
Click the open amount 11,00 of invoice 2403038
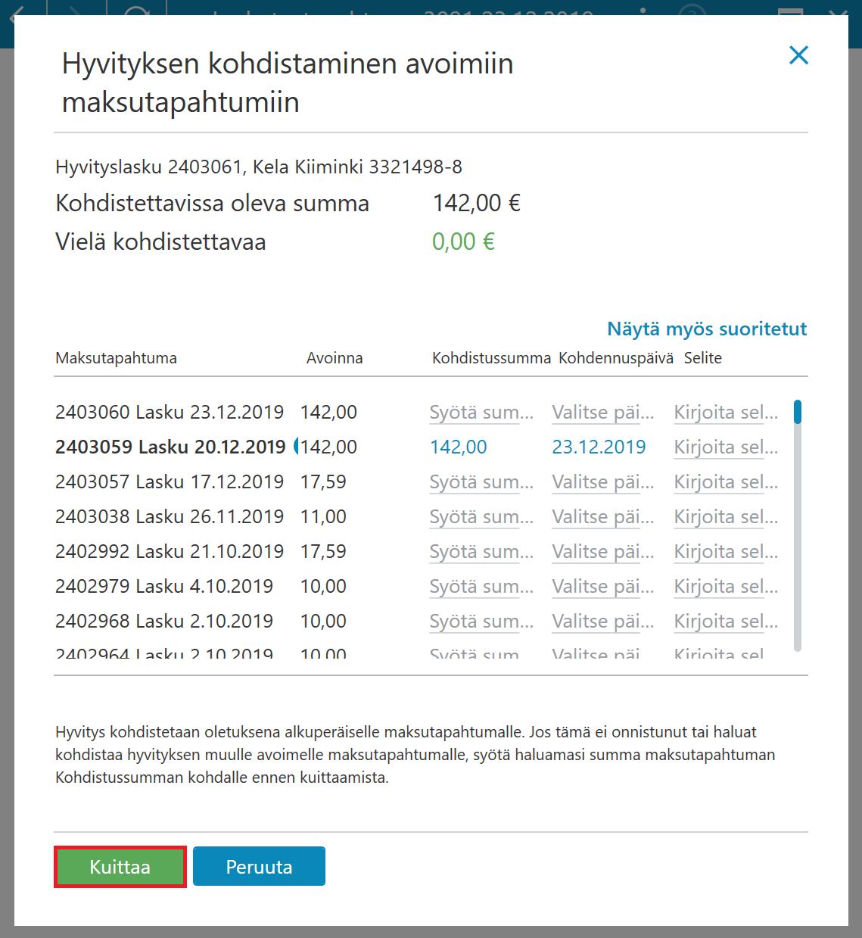(323, 517)
